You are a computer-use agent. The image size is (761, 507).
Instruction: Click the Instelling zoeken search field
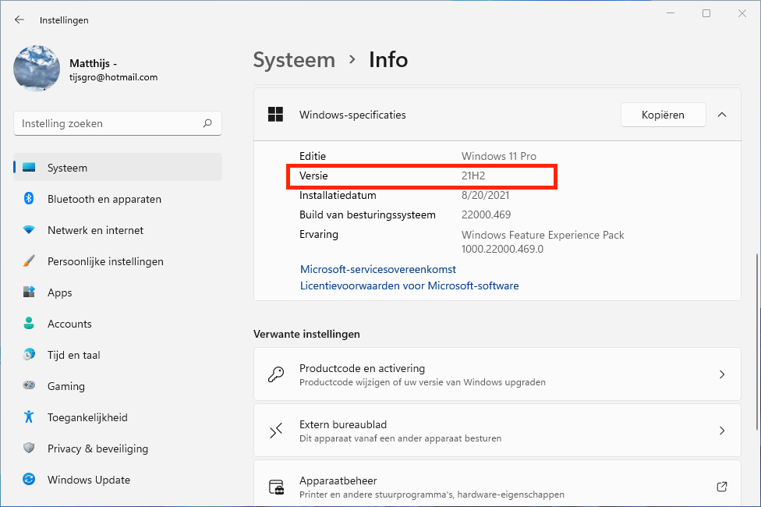[109, 123]
